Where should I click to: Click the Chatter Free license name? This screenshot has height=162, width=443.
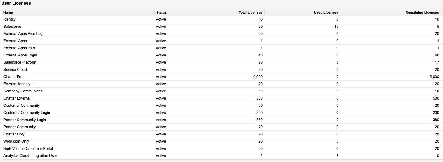(x=14, y=77)
